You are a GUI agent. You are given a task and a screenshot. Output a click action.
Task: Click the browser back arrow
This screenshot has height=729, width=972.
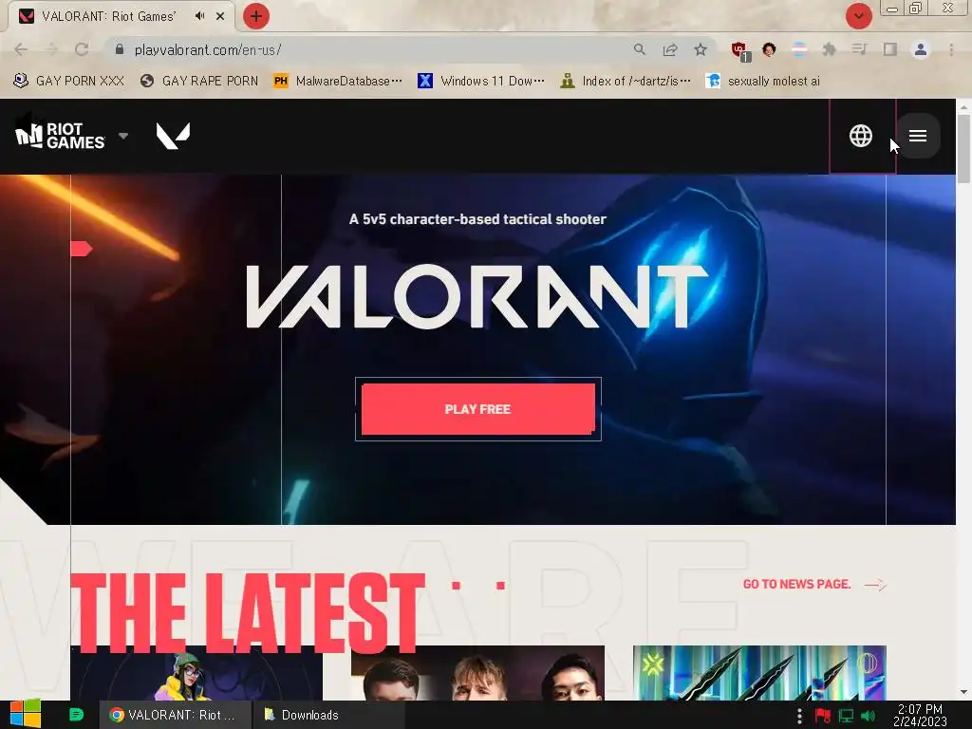click(x=21, y=49)
